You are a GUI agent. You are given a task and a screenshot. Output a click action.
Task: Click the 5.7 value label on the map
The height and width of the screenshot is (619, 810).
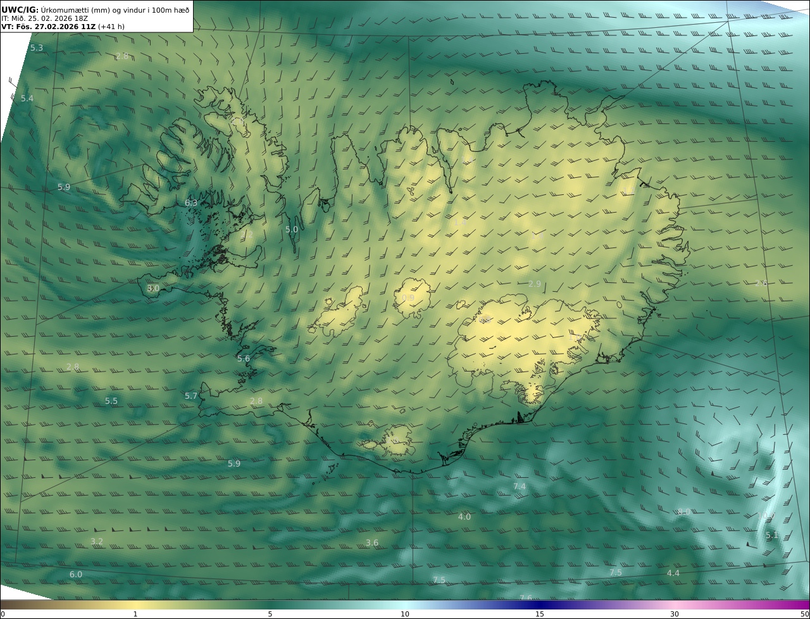[191, 396]
